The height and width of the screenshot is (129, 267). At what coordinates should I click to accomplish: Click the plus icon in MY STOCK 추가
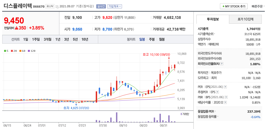click(223, 7)
